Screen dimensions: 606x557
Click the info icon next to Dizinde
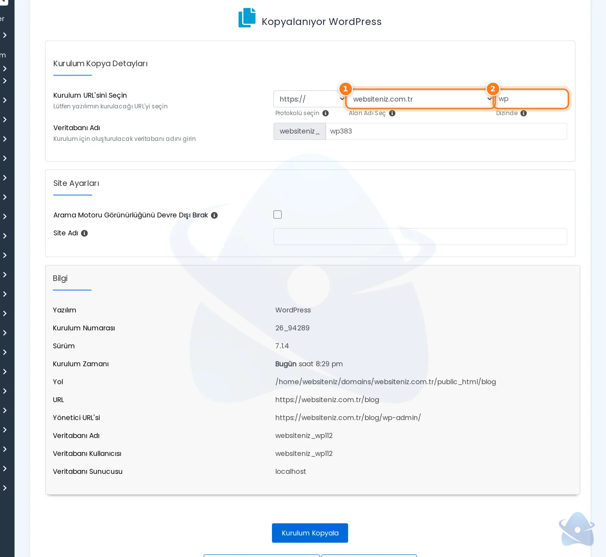tap(523, 113)
